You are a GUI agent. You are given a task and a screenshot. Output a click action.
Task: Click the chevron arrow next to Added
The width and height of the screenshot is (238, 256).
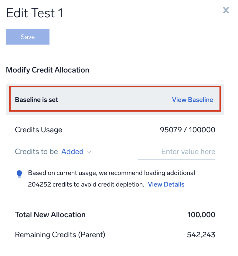tap(89, 152)
